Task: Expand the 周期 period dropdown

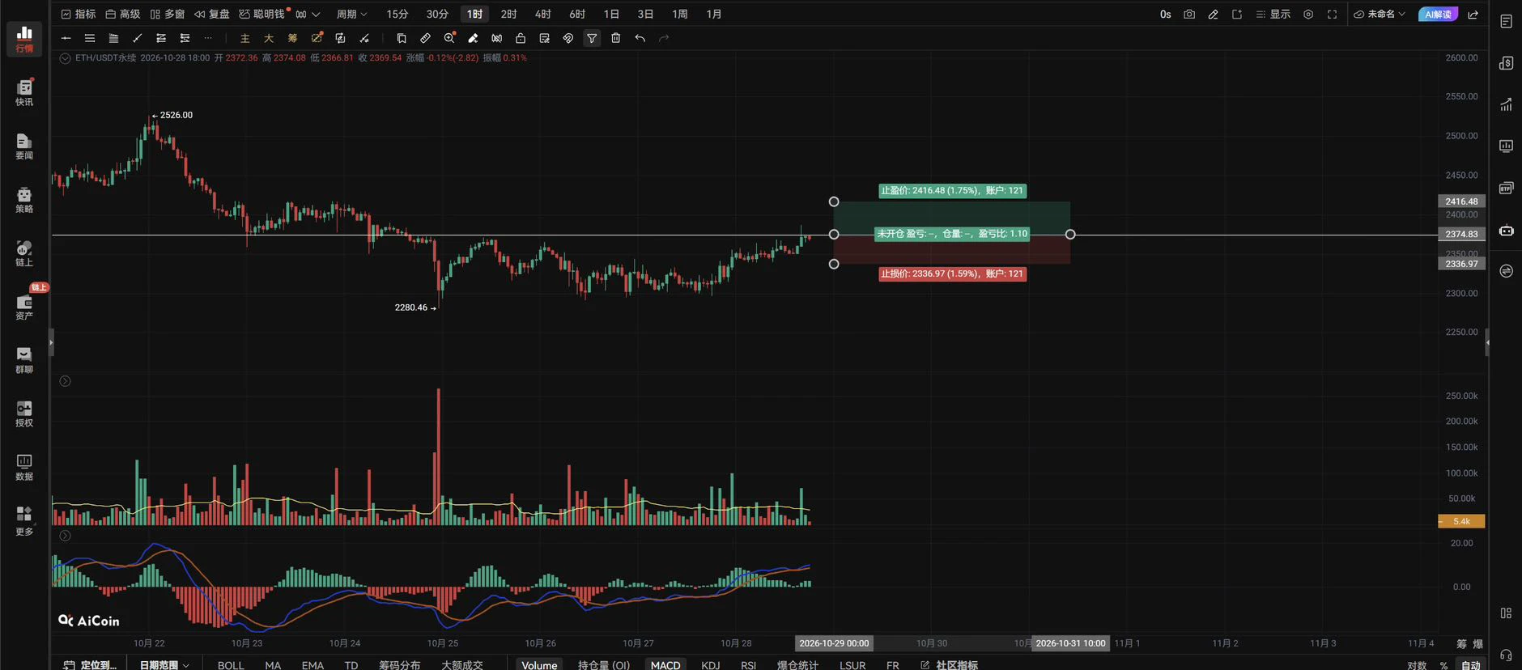Action: 352,15
